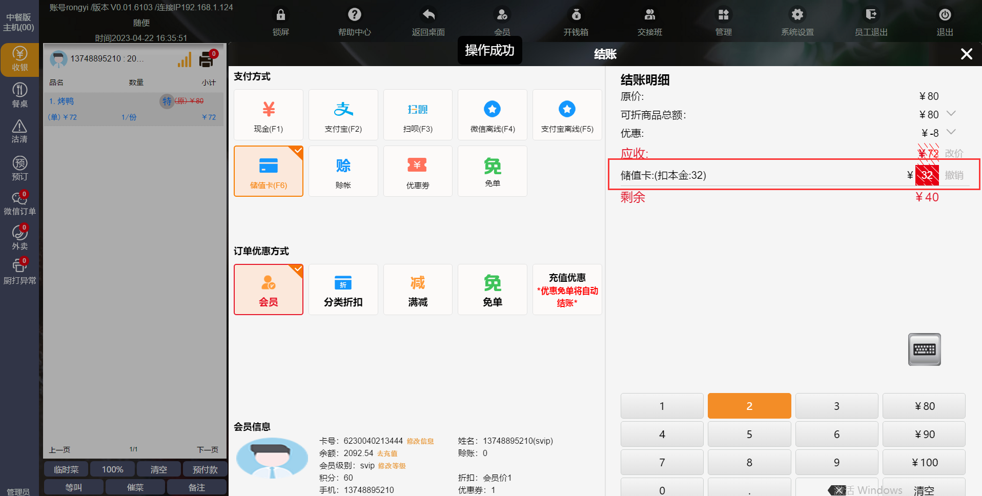The image size is (982, 496).
Task: Expand the discountable total (可折商品总额) details
Action: tap(951, 114)
